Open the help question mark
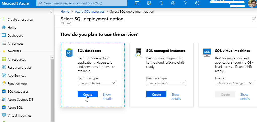Screen dimensions: 257x122 coord(185,3)
